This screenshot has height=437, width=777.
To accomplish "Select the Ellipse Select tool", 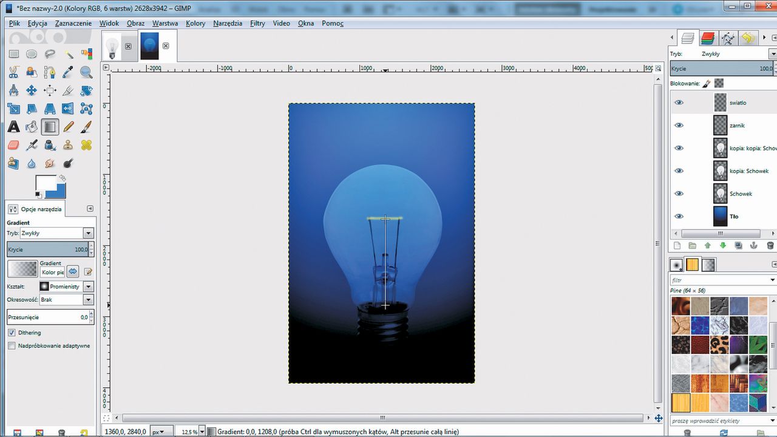I will pyautogui.click(x=32, y=55).
